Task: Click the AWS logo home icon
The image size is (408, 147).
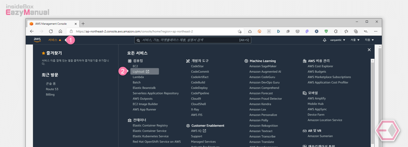Action: 37,40
